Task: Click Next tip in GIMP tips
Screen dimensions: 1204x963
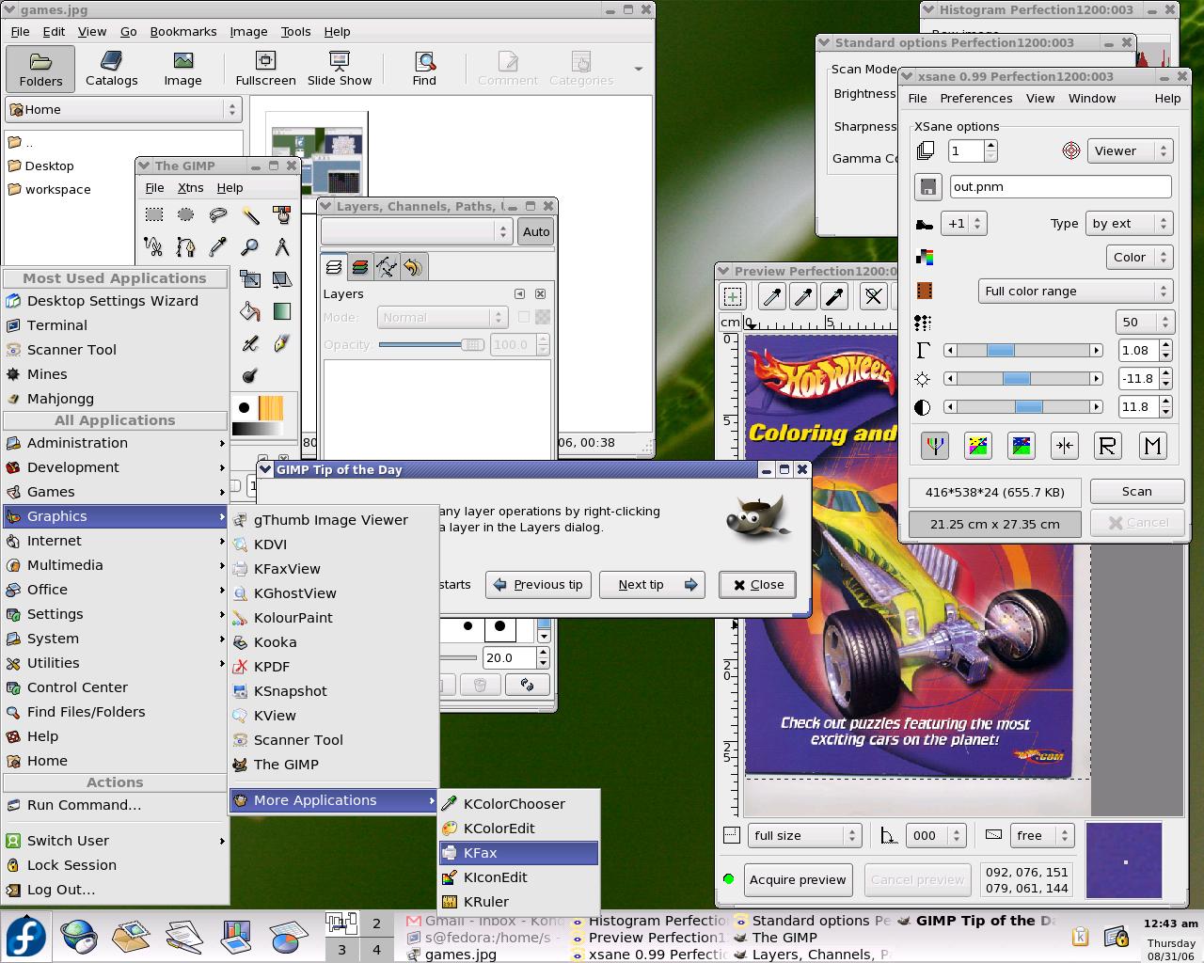Action: pos(652,584)
